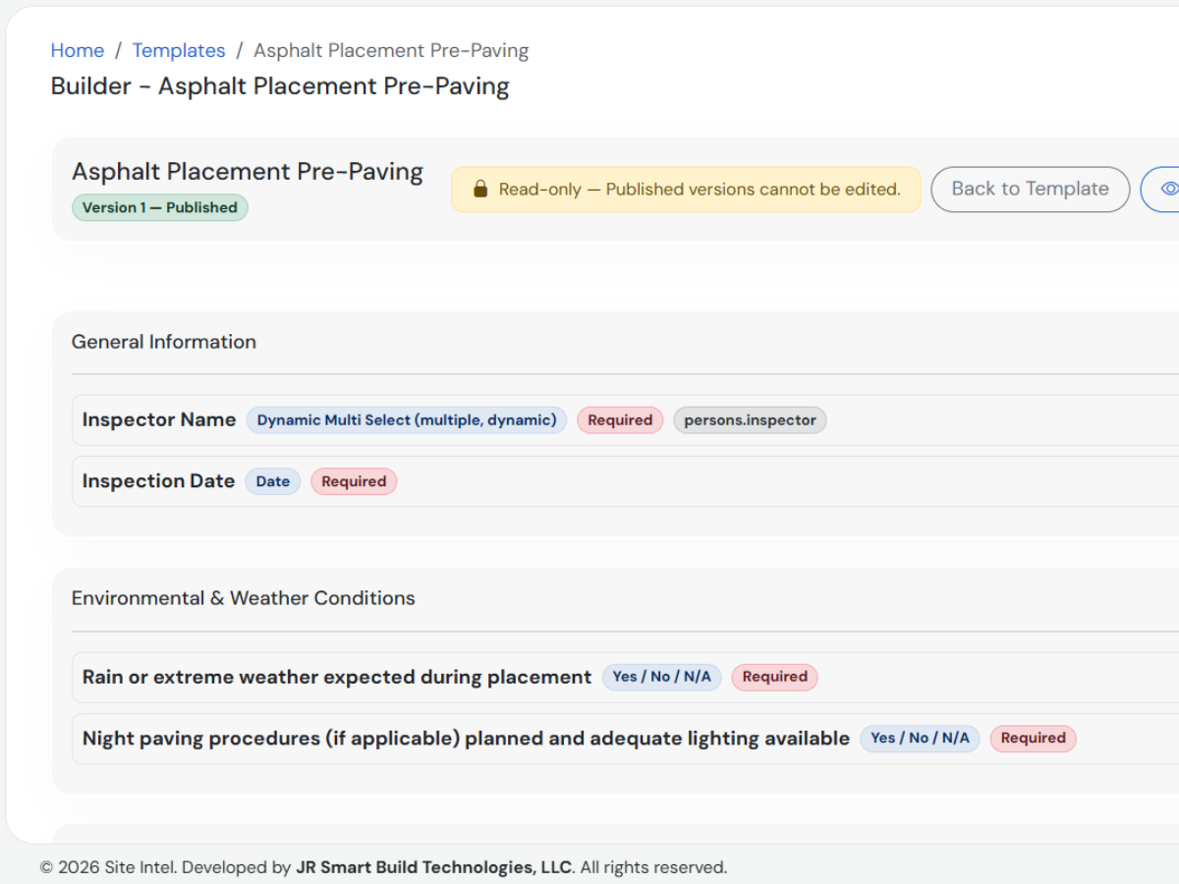This screenshot has height=884, width=1179.
Task: Select the Inspection Date field row
Action: (626, 481)
